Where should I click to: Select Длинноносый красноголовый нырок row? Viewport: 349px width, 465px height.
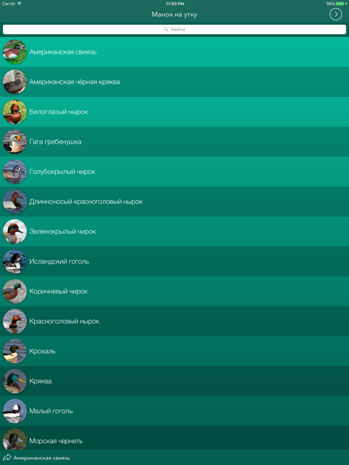[174, 202]
